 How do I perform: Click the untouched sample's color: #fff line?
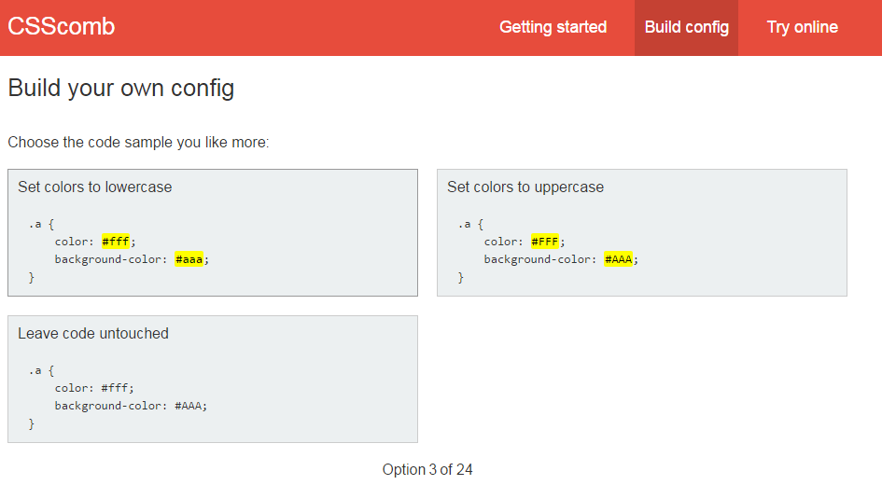[94, 388]
